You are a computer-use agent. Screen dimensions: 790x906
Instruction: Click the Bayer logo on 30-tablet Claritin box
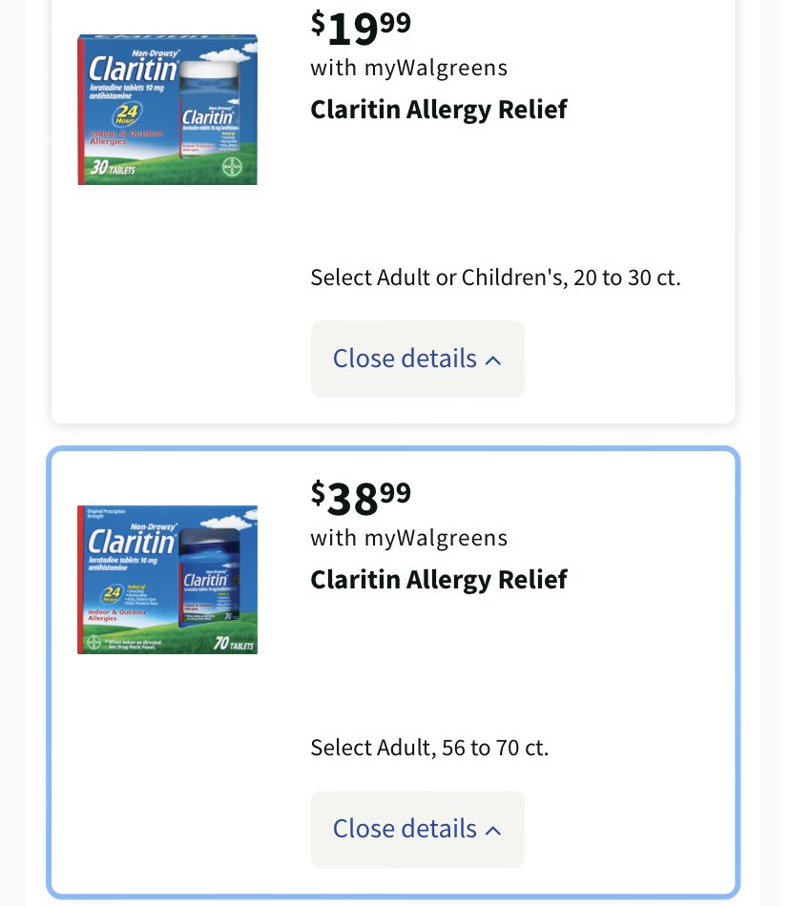(232, 167)
